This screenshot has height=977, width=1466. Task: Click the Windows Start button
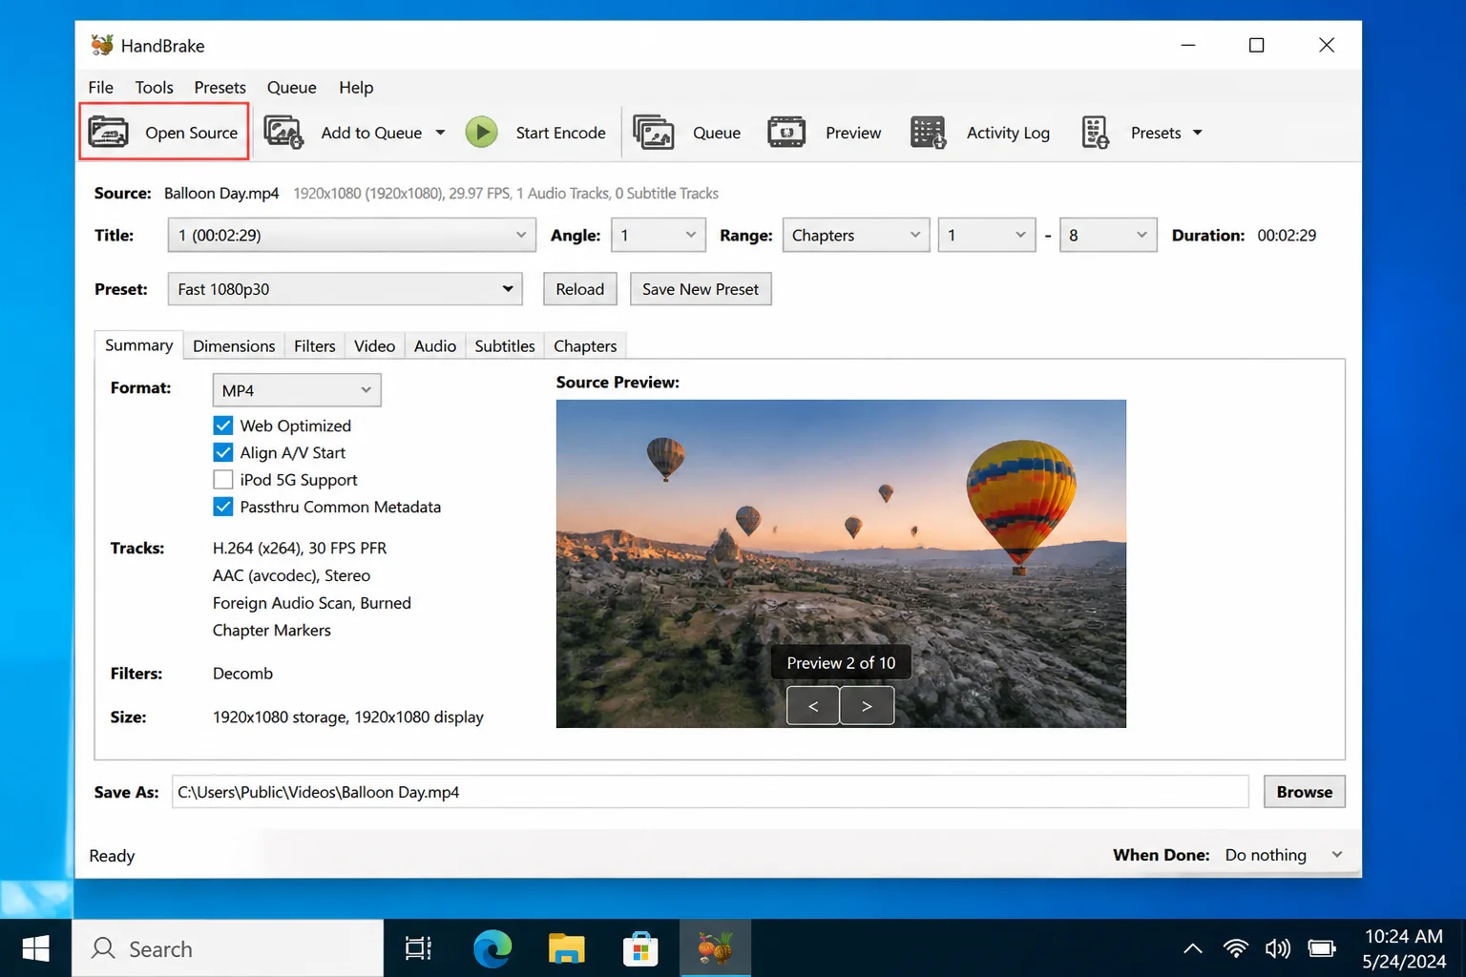tap(35, 948)
